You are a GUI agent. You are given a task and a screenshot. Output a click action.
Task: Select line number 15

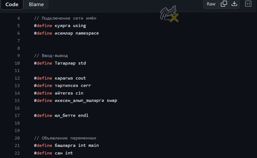coord(17,100)
